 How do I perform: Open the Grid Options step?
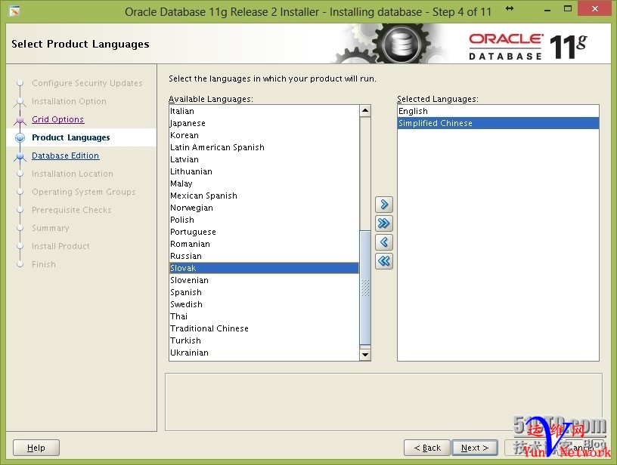(57, 119)
